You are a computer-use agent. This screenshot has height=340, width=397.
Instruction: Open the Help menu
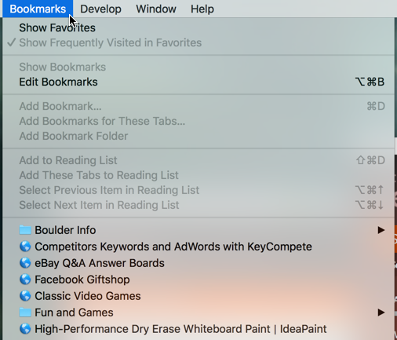[202, 9]
